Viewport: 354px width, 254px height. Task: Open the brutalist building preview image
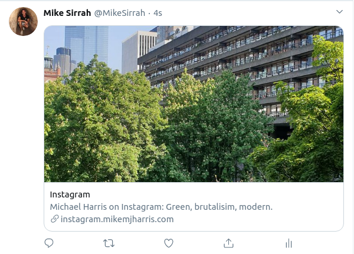[194, 104]
